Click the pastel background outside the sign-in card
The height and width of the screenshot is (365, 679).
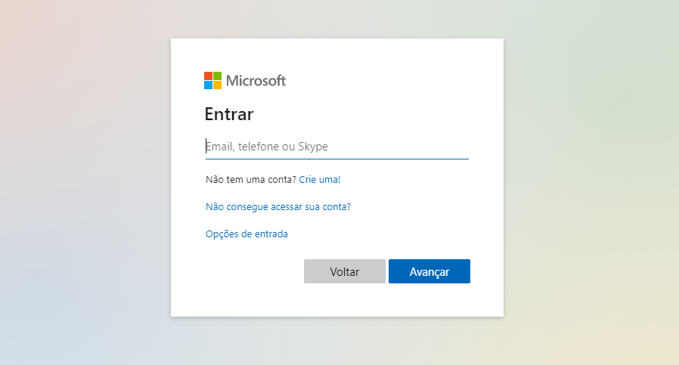(x=87, y=182)
